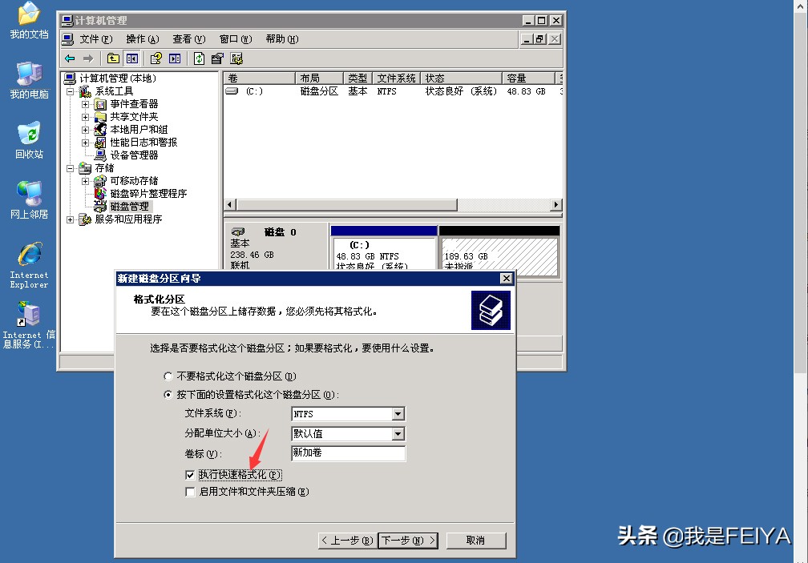Uncheck 执行快速格式化 in the wizard
The height and width of the screenshot is (563, 808).
(188, 474)
